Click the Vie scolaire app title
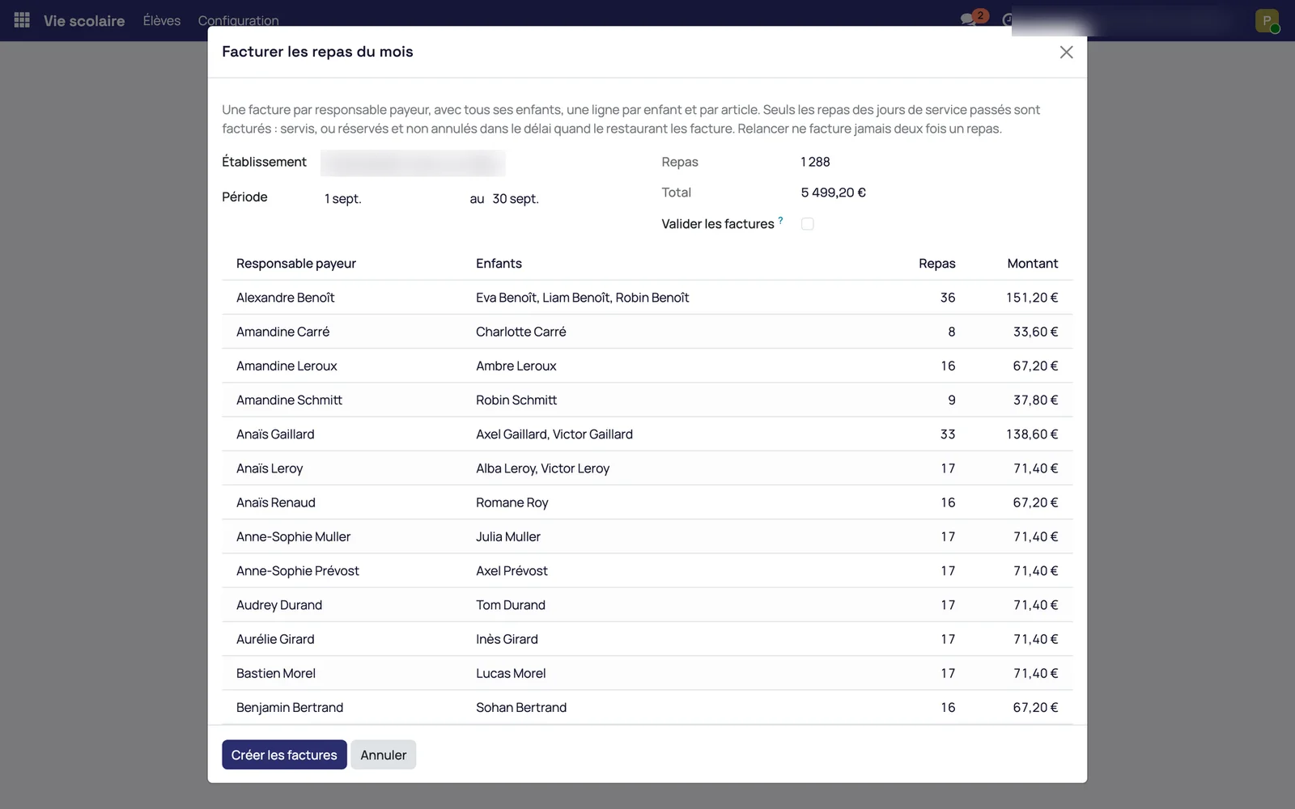The image size is (1295, 809). (x=84, y=21)
